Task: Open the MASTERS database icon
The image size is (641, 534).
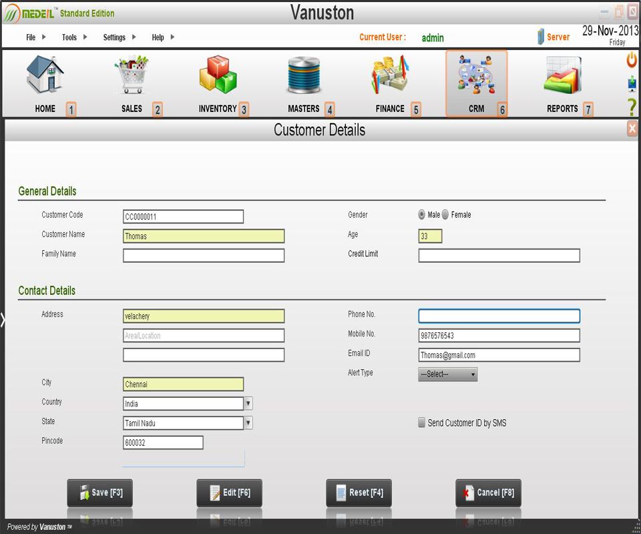Action: click(304, 75)
